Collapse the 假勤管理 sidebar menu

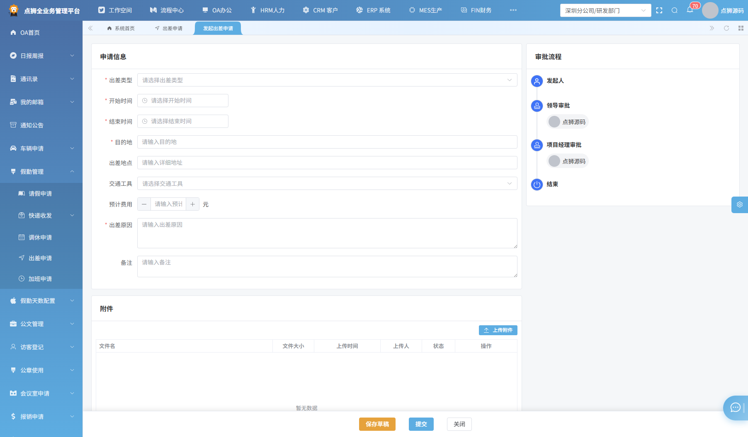(41, 172)
